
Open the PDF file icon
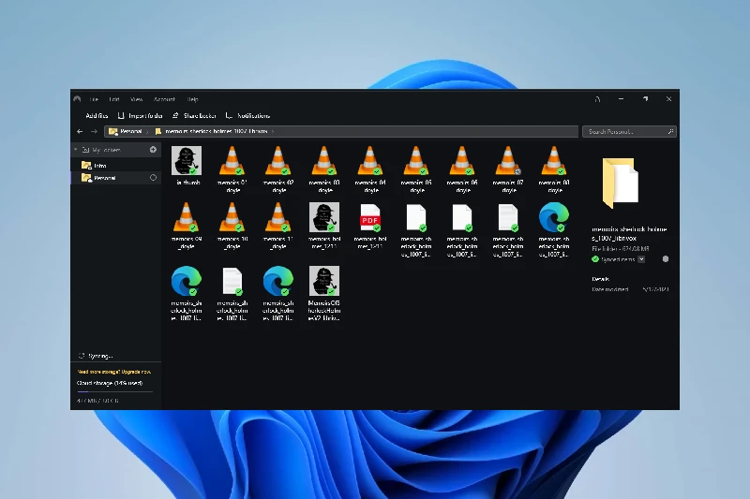pos(370,216)
